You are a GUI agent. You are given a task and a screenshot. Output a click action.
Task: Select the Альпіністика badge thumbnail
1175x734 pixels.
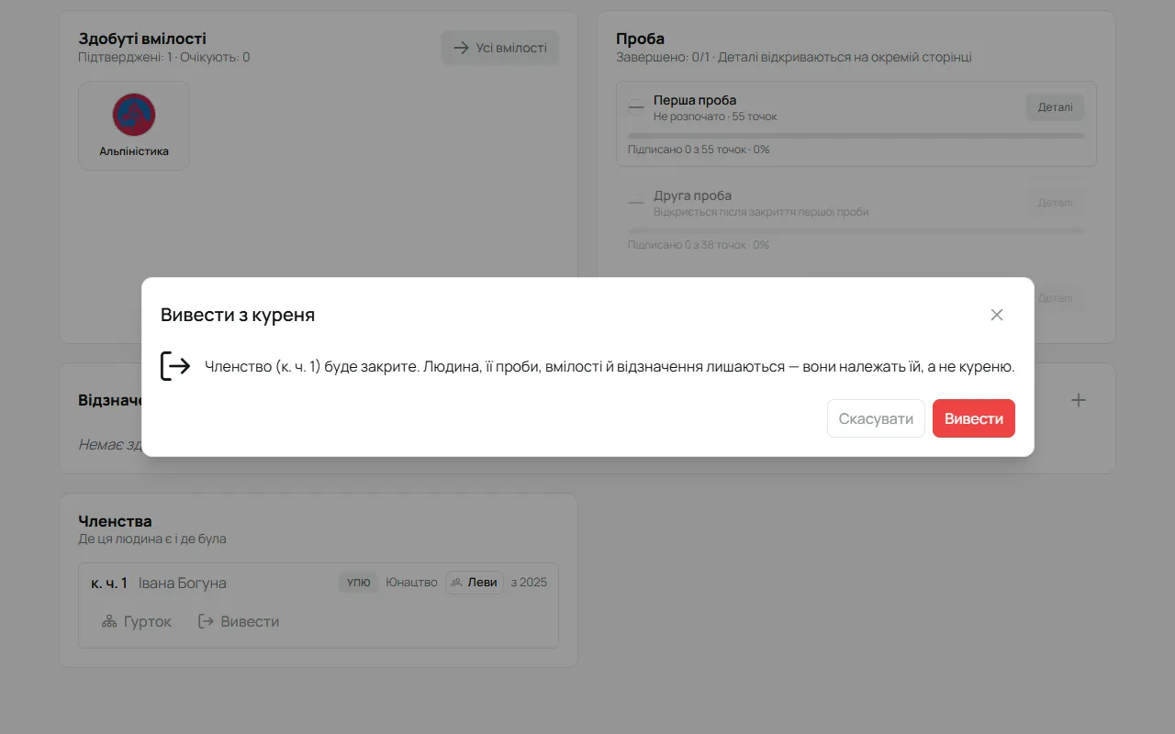point(134,126)
